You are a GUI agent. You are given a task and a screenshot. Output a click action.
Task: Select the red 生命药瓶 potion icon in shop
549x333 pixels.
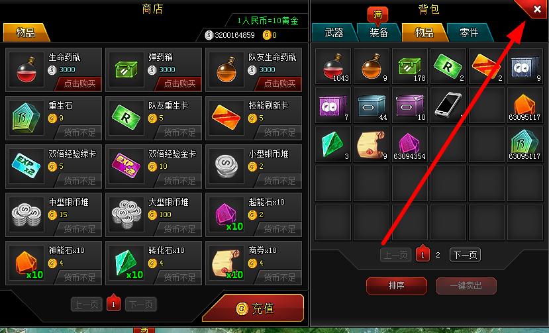[26, 70]
